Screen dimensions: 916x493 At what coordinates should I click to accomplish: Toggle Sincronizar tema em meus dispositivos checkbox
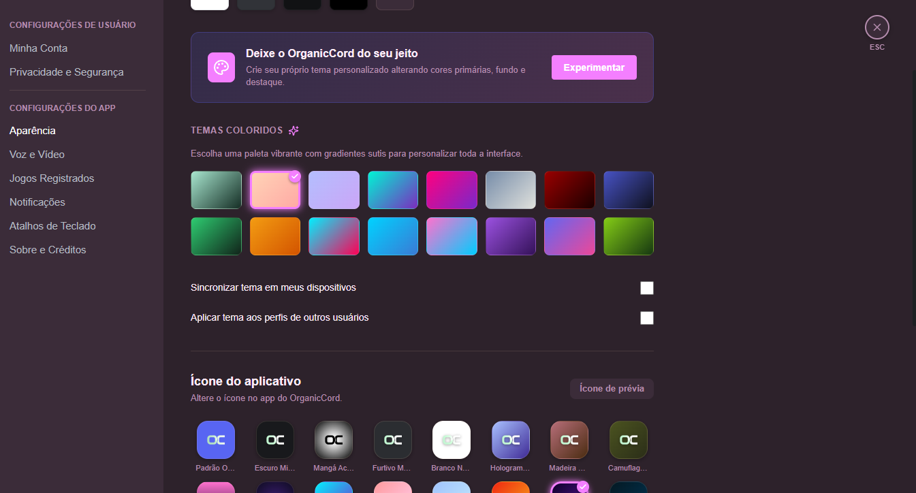pyautogui.click(x=647, y=288)
